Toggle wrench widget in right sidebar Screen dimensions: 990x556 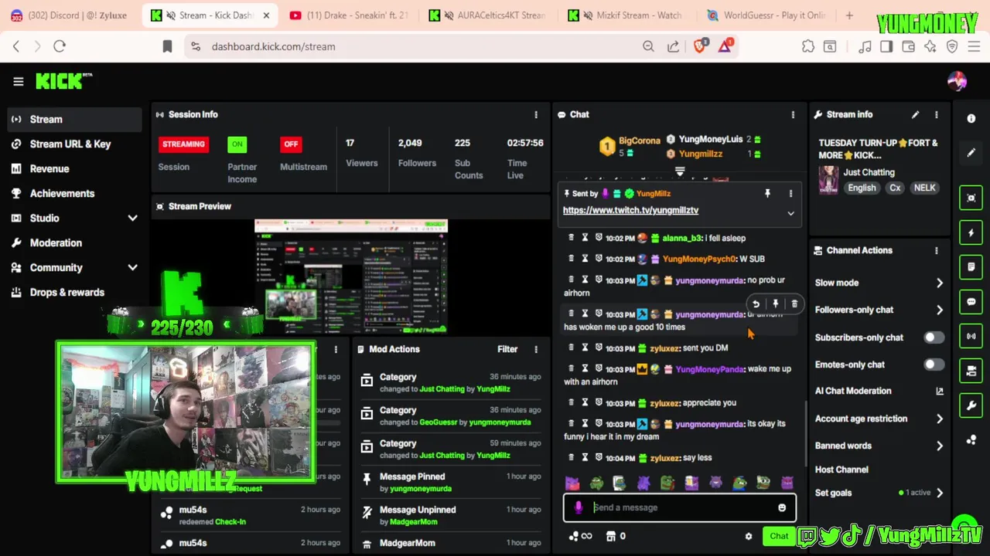[x=971, y=405]
